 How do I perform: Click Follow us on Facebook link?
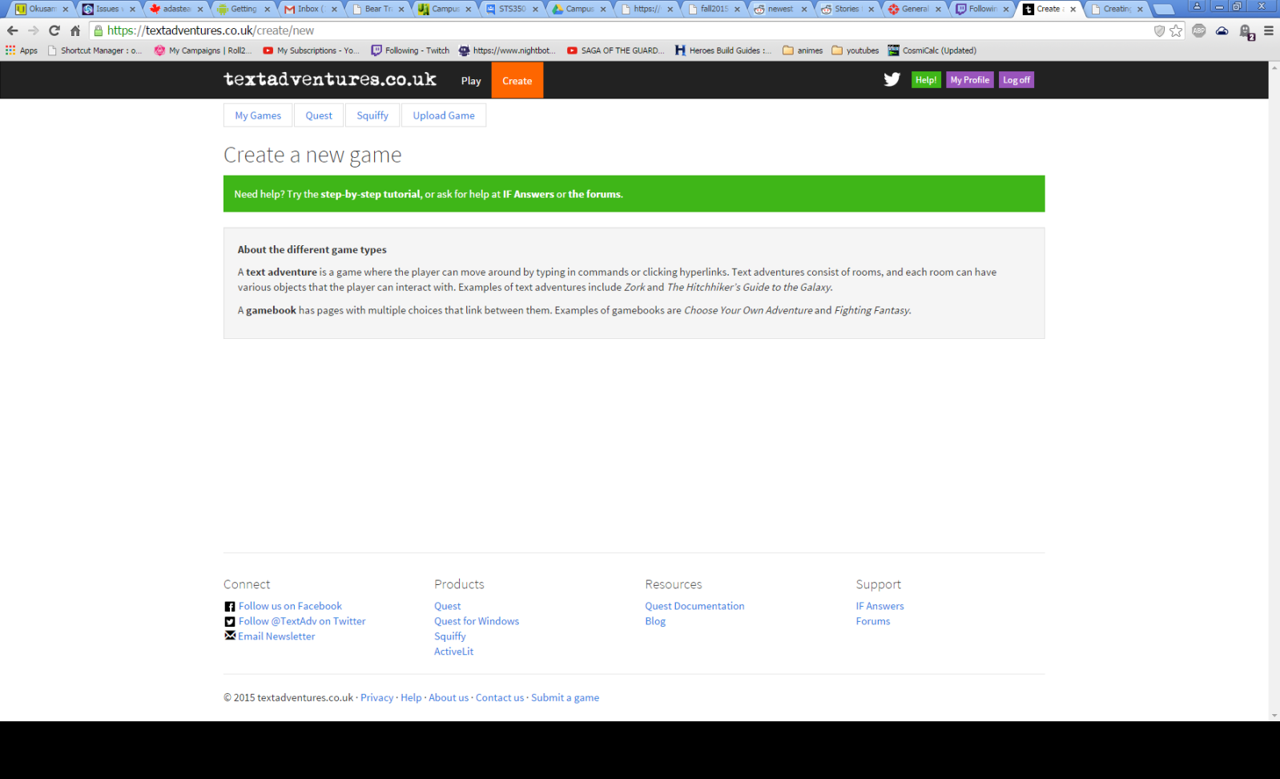coord(290,606)
